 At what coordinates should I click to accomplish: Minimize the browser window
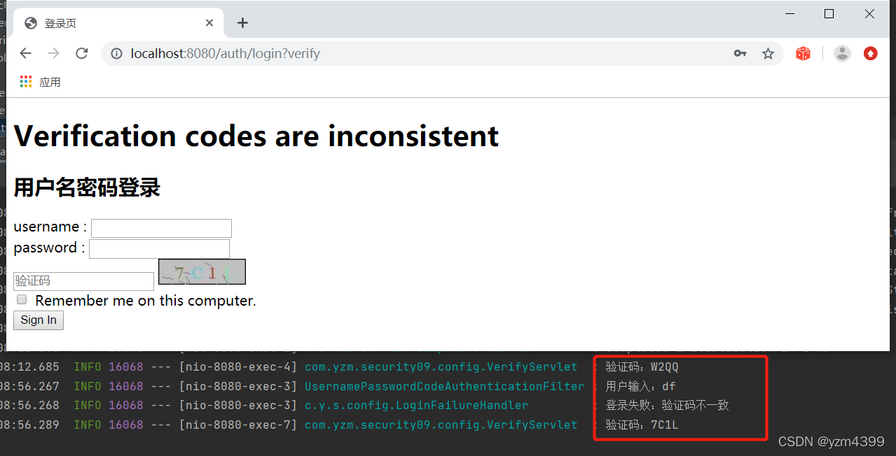tap(790, 14)
